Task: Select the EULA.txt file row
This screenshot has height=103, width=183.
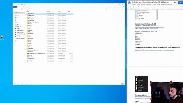Action: tap(50, 55)
